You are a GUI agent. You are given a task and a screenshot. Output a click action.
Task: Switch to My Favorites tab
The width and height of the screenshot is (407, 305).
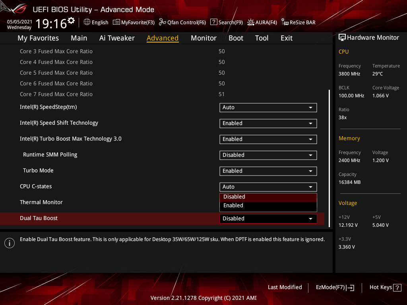38,38
